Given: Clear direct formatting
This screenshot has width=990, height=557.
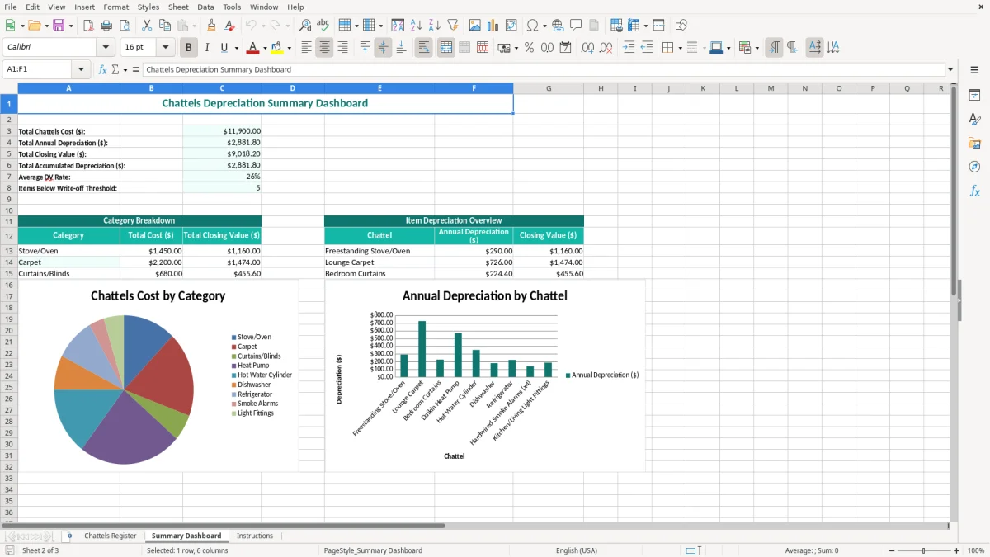Looking at the screenshot, I should [x=230, y=26].
